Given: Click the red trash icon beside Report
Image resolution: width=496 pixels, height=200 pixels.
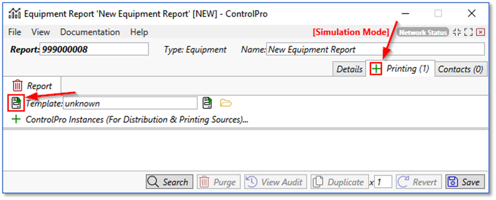Looking at the screenshot, I should coord(17,86).
